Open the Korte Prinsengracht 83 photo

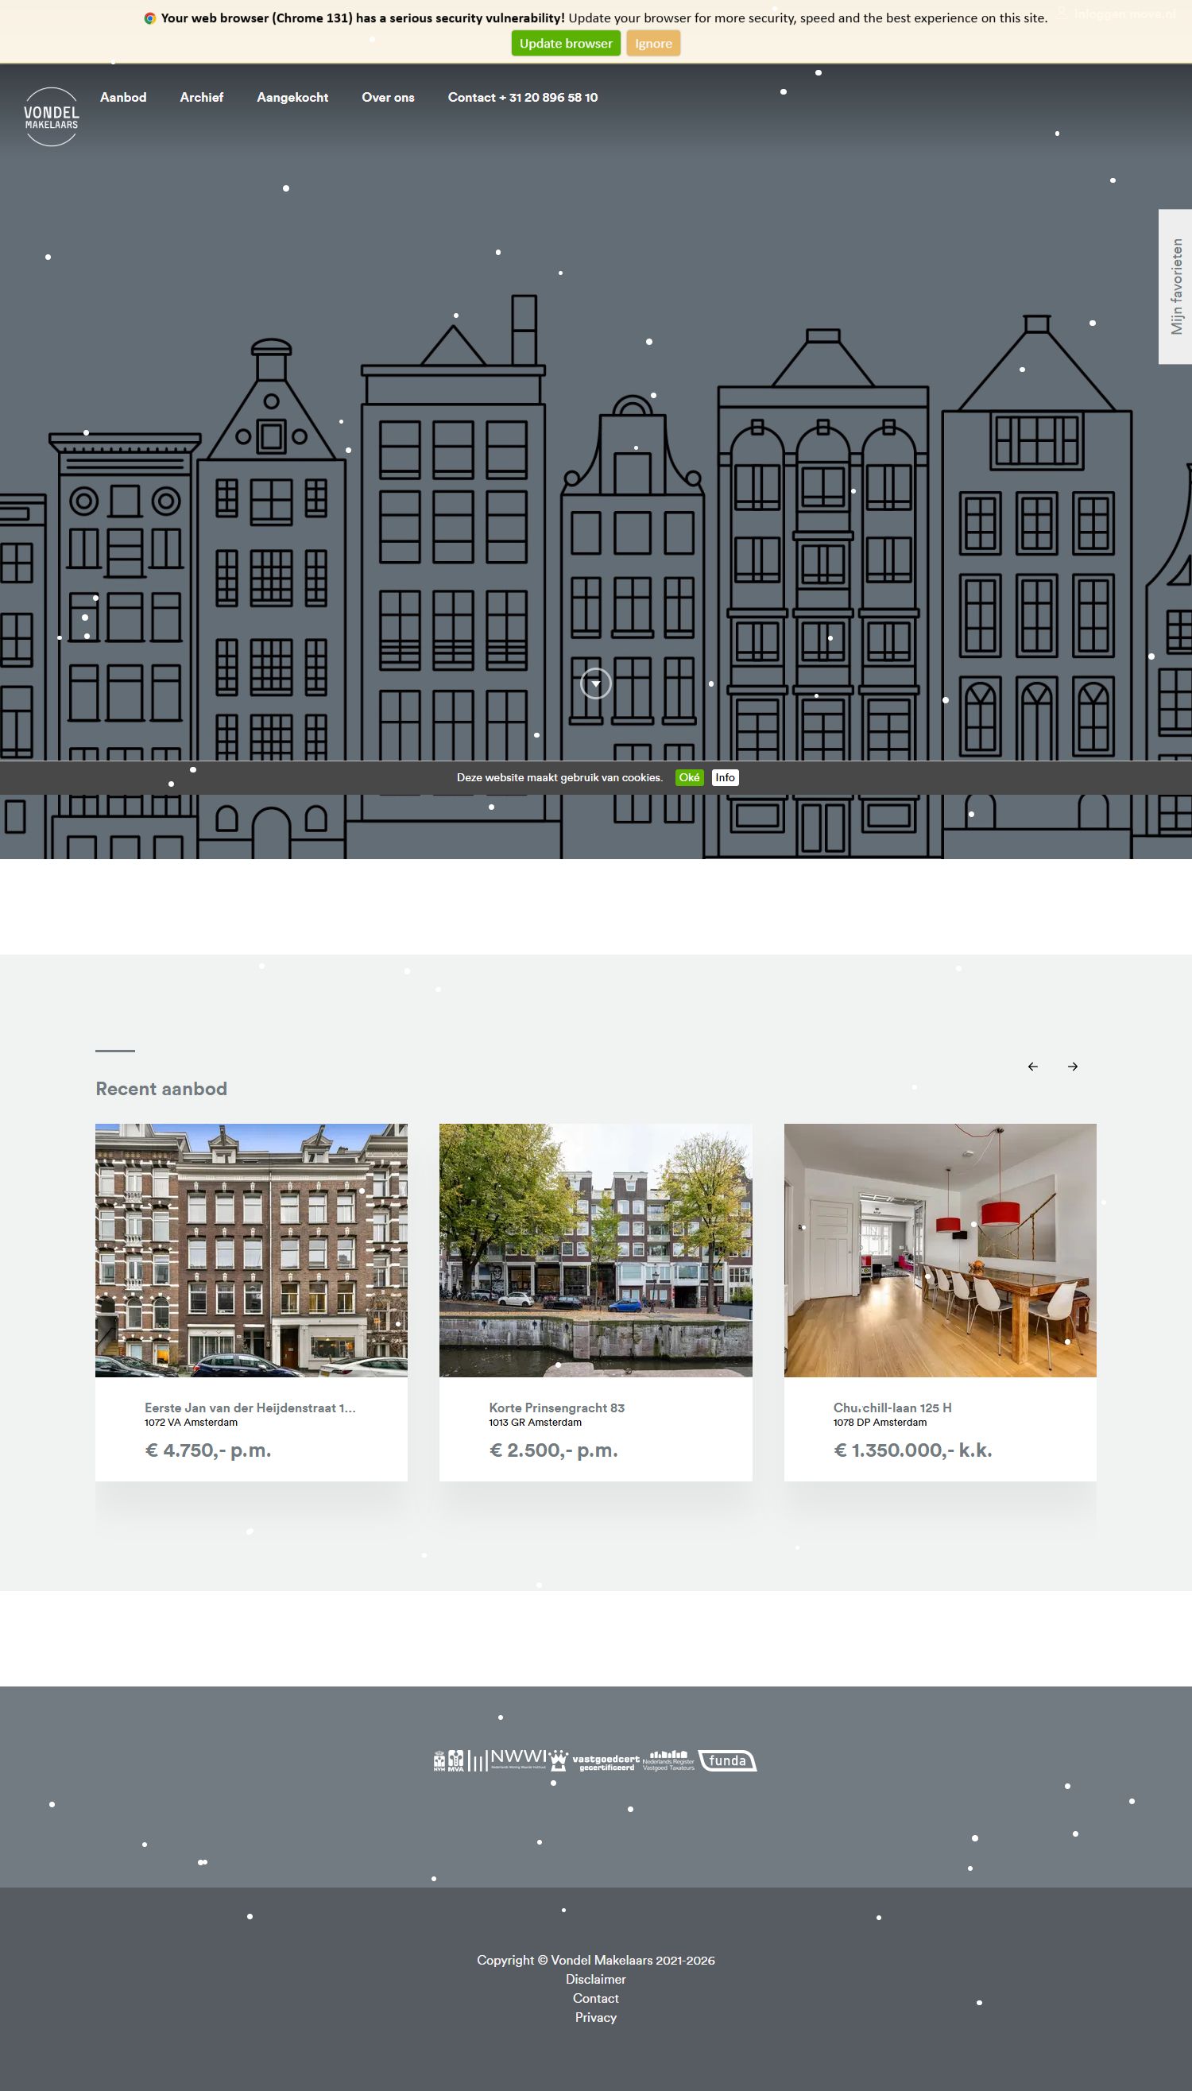[595, 1250]
